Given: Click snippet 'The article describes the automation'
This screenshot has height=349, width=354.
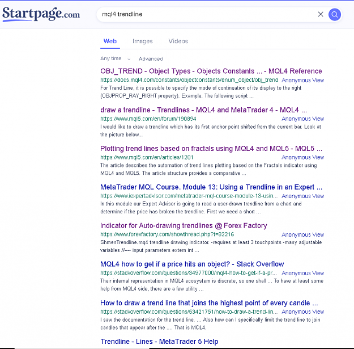Looking at the screenshot, I should coord(208,169).
